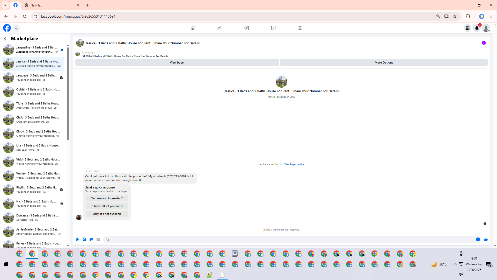Click the address bar URL

point(78,16)
